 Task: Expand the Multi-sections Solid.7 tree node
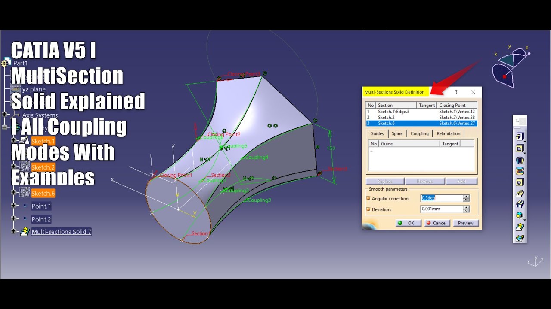(14, 231)
